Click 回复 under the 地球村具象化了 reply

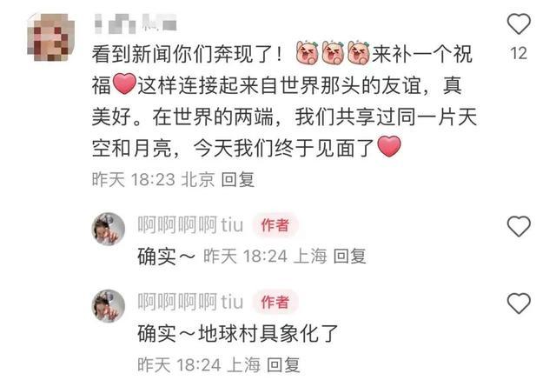click(x=283, y=364)
